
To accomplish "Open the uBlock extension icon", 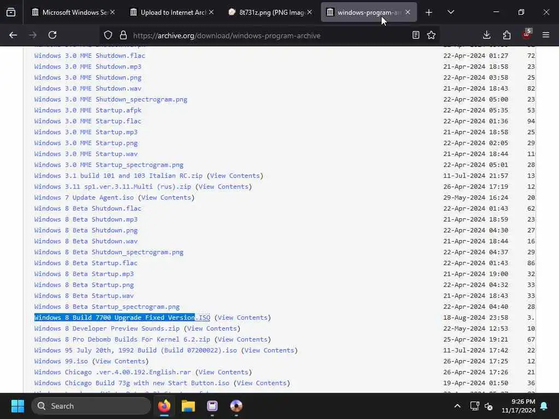I will tap(527, 34).
